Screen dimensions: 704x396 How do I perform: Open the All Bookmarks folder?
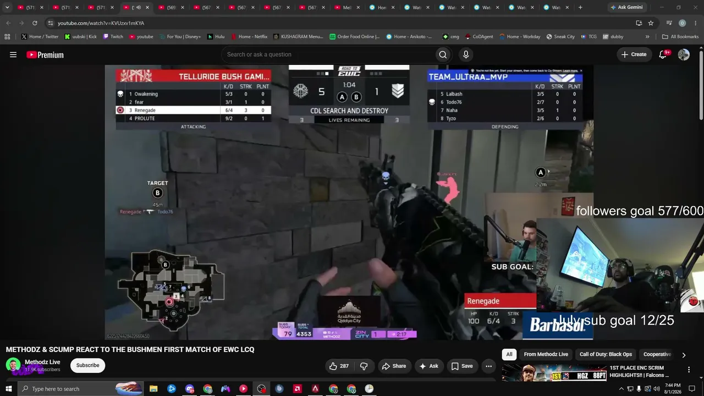pyautogui.click(x=680, y=37)
